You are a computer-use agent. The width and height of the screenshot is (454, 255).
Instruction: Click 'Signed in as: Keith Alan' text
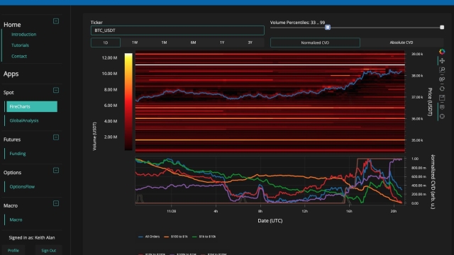pyautogui.click(x=32, y=238)
